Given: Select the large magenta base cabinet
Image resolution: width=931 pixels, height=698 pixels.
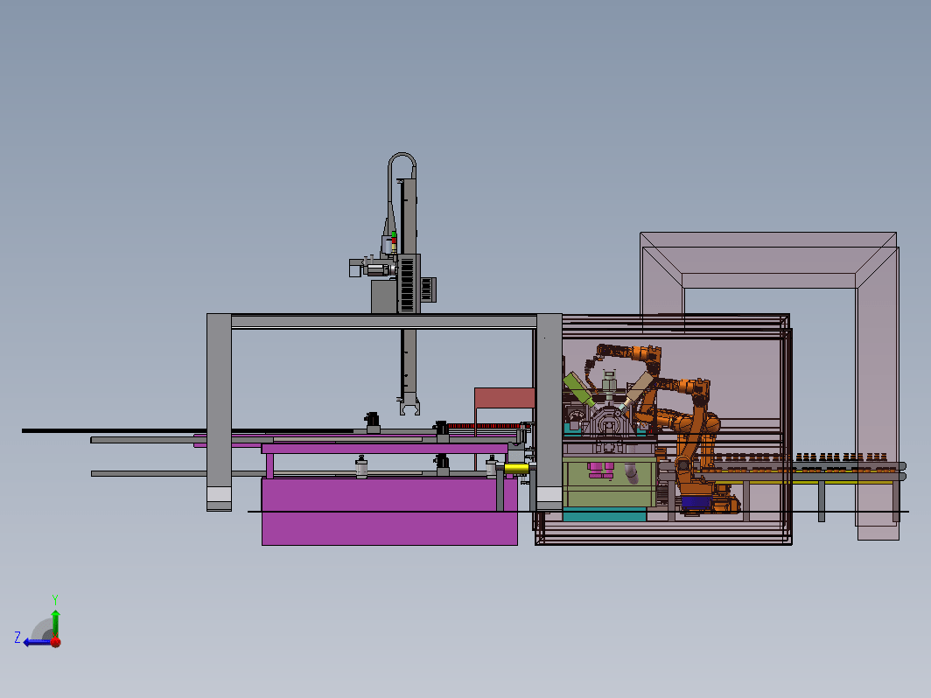Looking at the screenshot, I should coord(389,511).
